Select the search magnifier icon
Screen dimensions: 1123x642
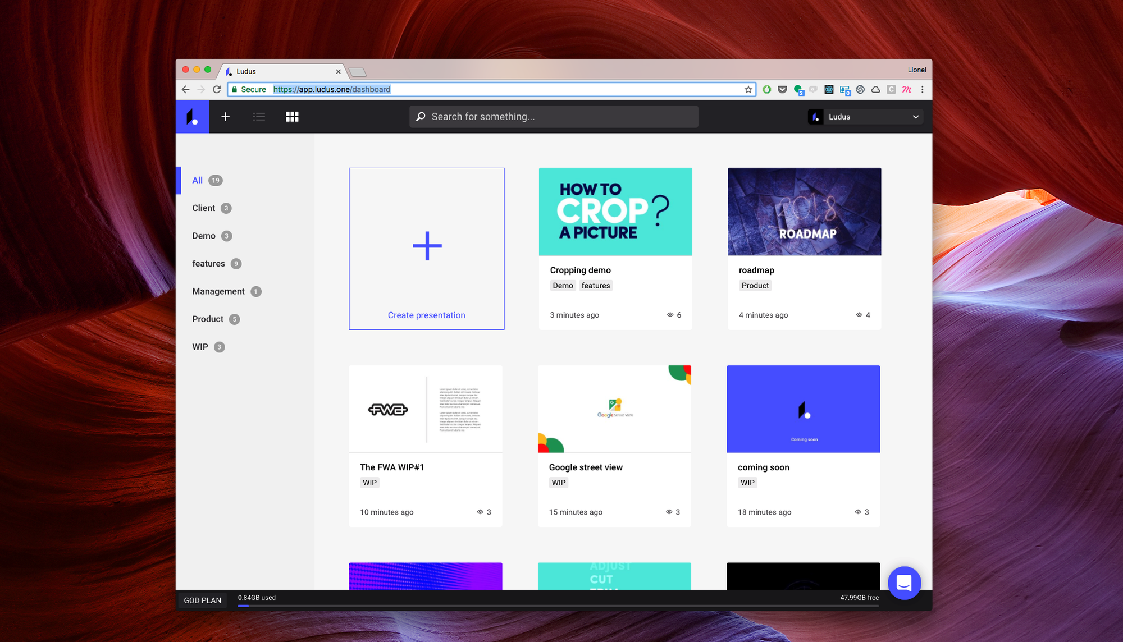[x=421, y=116]
